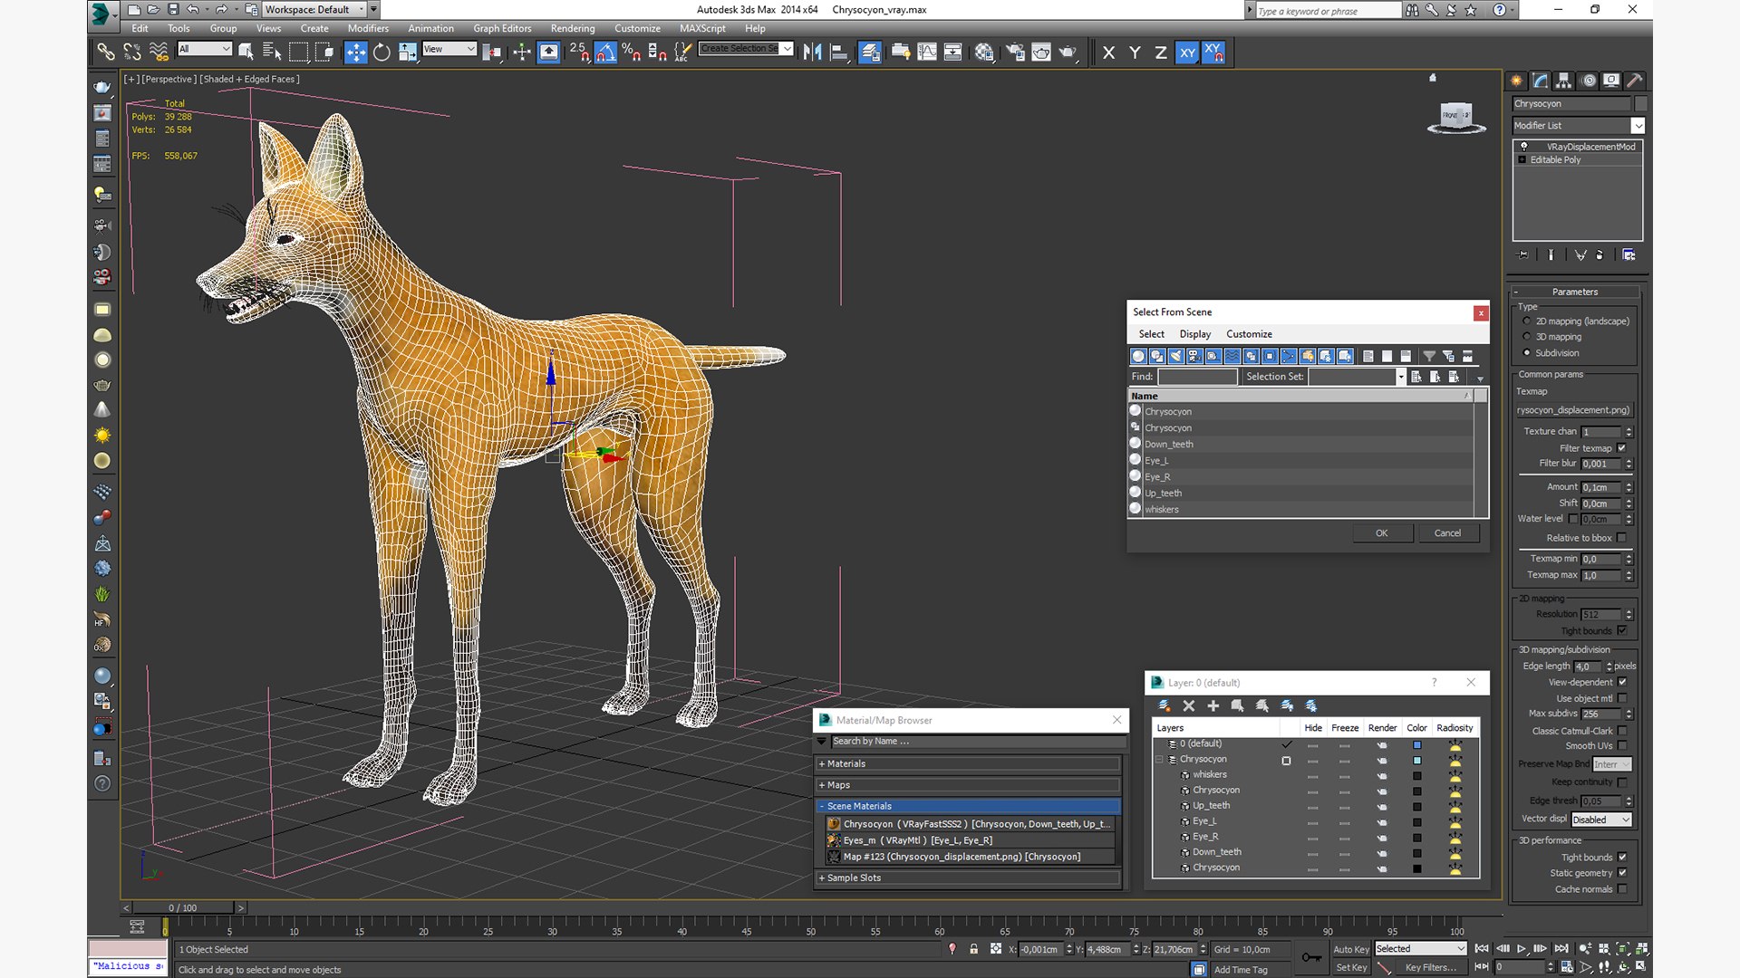Viewport: 1740px width, 978px height.
Task: Toggle the Static geometry checkbox
Action: 1622,873
